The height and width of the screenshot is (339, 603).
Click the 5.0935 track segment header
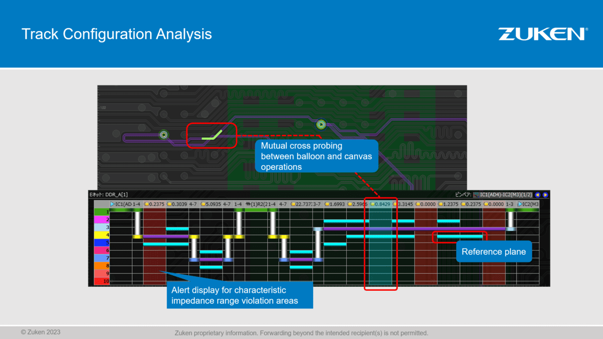click(x=211, y=204)
